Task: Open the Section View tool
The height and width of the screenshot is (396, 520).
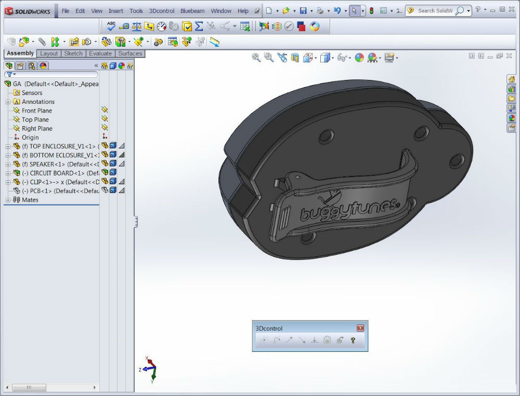Action: pos(295,58)
